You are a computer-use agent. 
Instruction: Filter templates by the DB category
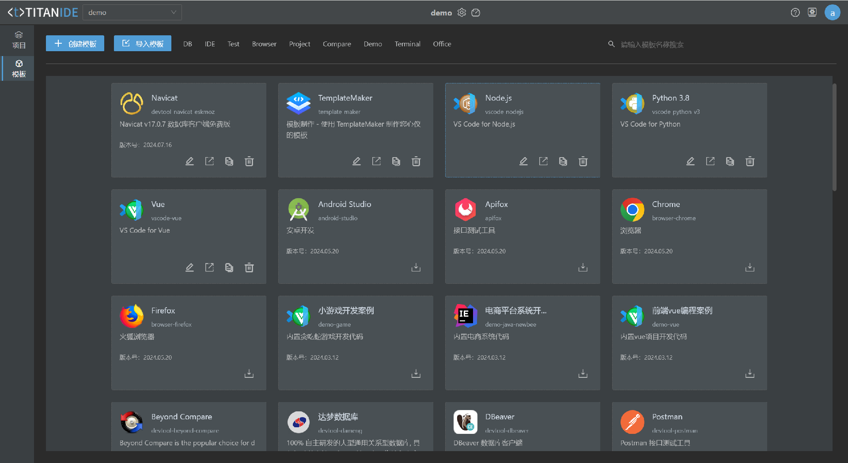point(187,44)
